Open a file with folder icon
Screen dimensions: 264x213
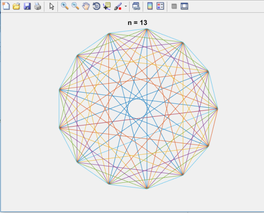[x=16, y=6]
